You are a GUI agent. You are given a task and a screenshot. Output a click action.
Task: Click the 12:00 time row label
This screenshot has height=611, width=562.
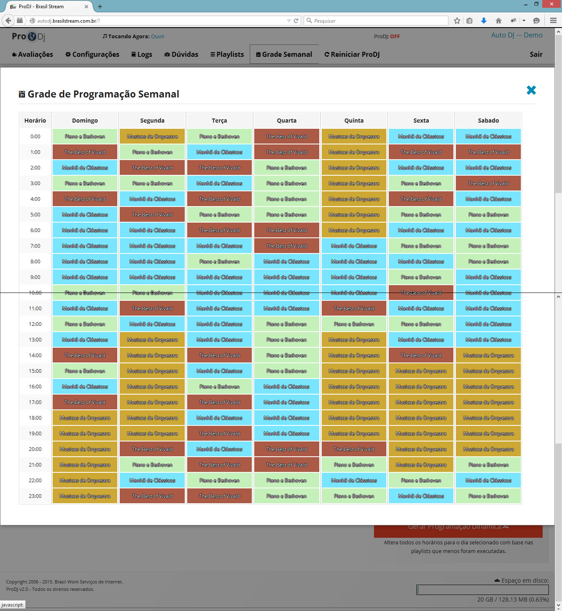(x=35, y=324)
